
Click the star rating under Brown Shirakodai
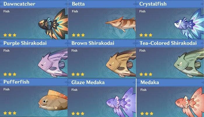[x=78, y=74]
